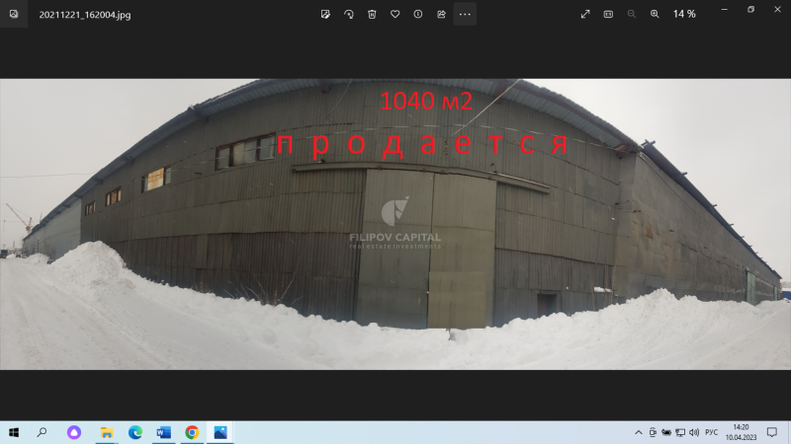Open the volume speaker tray icon
Image resolution: width=791 pixels, height=444 pixels.
click(x=694, y=432)
